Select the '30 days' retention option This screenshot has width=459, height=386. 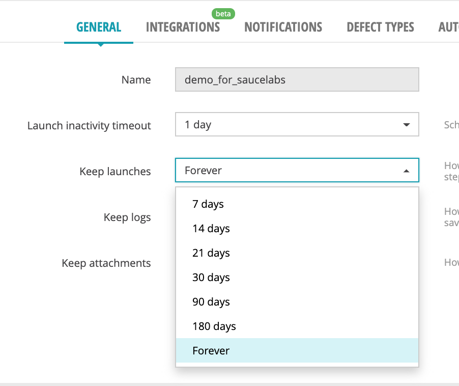click(x=211, y=277)
